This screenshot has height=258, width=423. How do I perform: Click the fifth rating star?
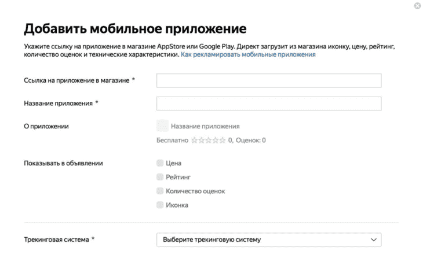pos(223,141)
